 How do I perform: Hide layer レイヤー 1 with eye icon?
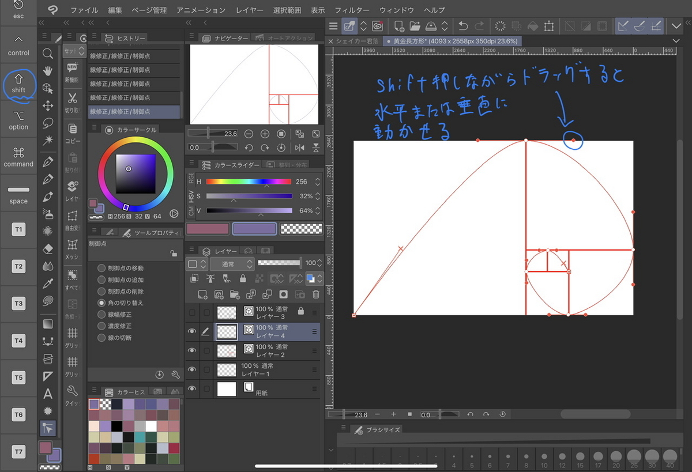(193, 369)
